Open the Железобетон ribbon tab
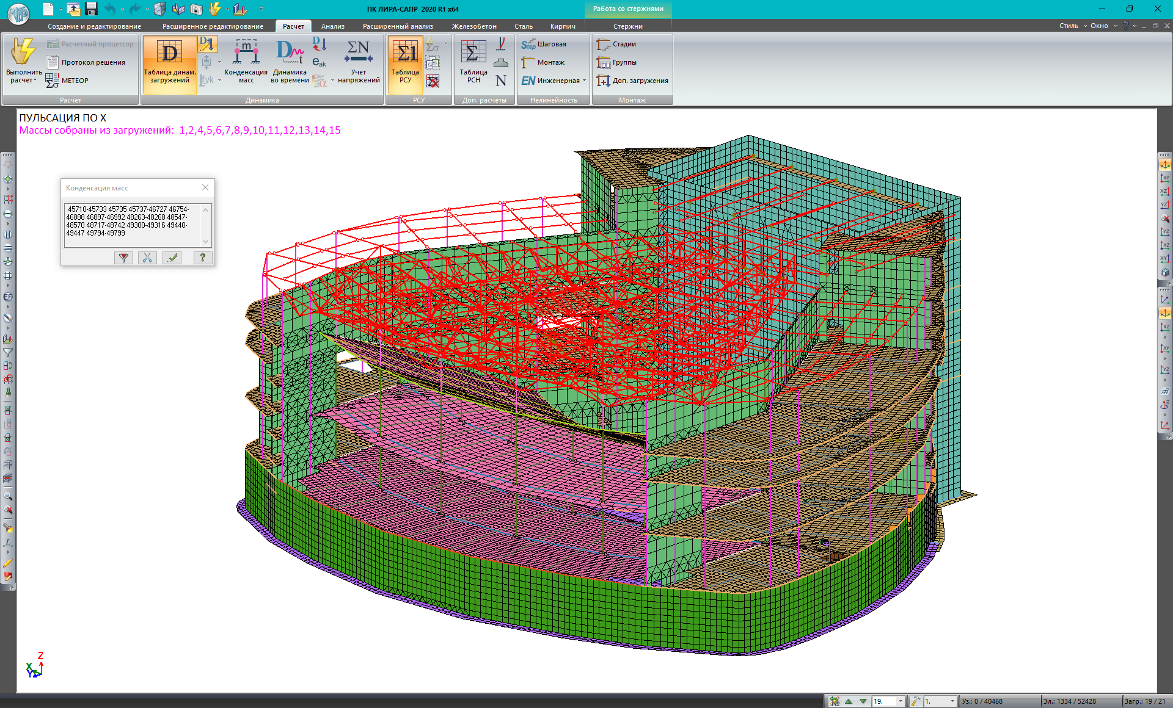The image size is (1173, 708). coord(474,26)
